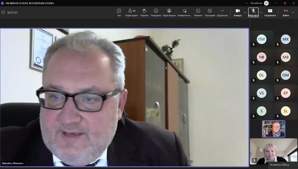This screenshot has width=298, height=169.
Task: Click muted mic icon on SL tile
Action: coord(277,117)
